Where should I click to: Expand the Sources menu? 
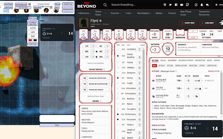click(x=116, y=13)
